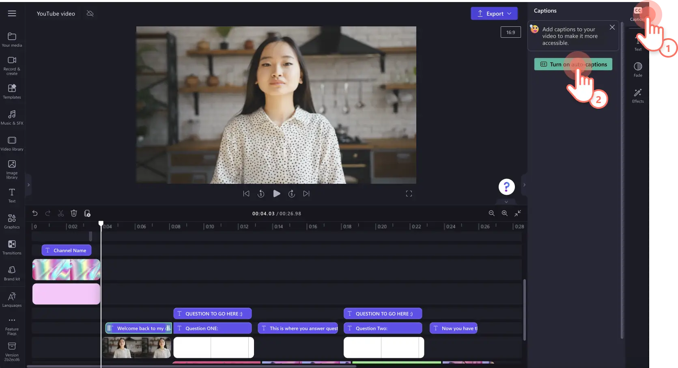Fit timeline to screen

518,213
